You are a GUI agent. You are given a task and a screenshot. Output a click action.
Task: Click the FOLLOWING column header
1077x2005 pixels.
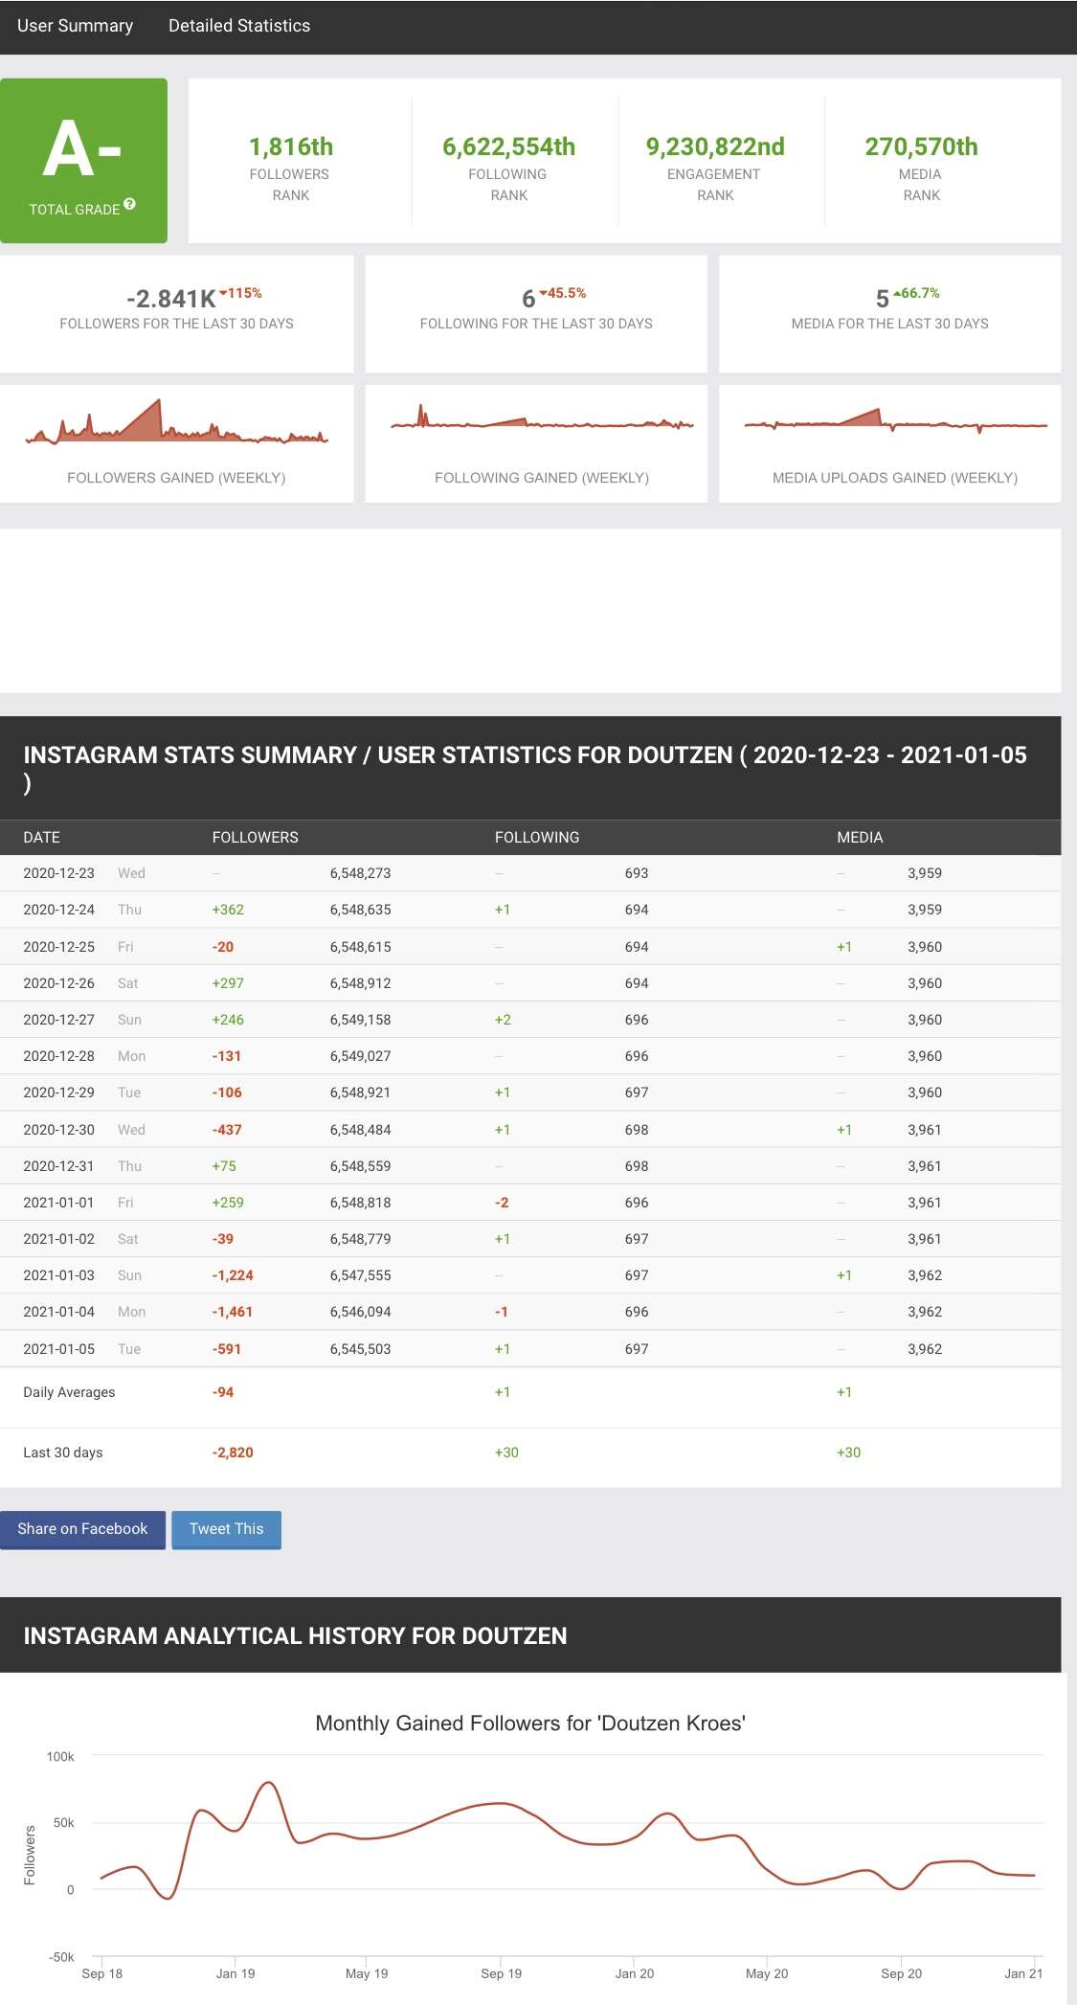(x=537, y=837)
